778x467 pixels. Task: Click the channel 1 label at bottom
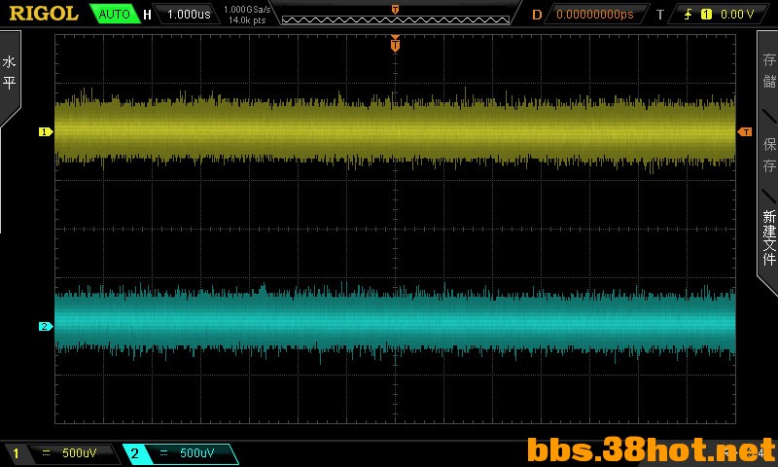coord(16,453)
